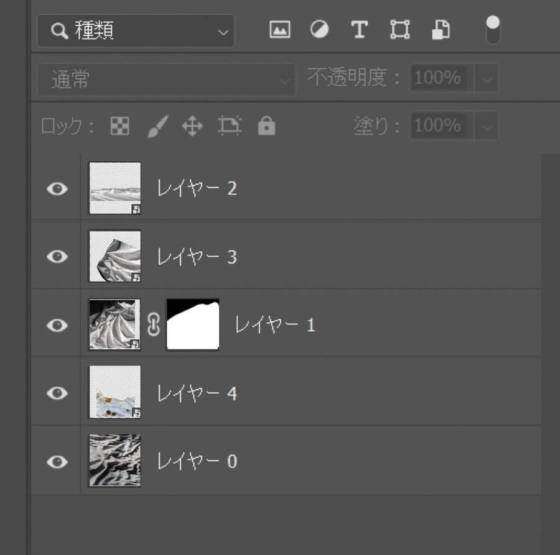
Task: Click the 塗り fill percentage field
Action: coord(438,126)
